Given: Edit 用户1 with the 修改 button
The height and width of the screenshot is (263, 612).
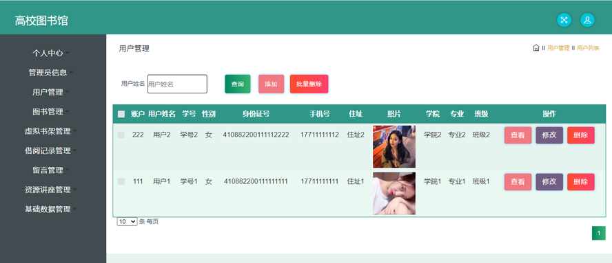Looking at the screenshot, I should pyautogui.click(x=549, y=182).
